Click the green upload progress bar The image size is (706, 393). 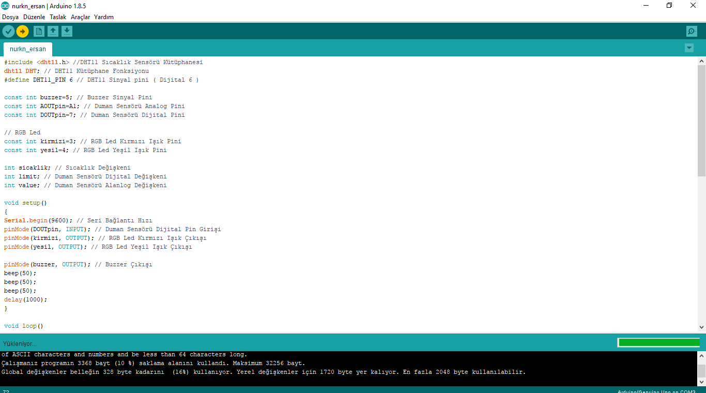(x=658, y=342)
